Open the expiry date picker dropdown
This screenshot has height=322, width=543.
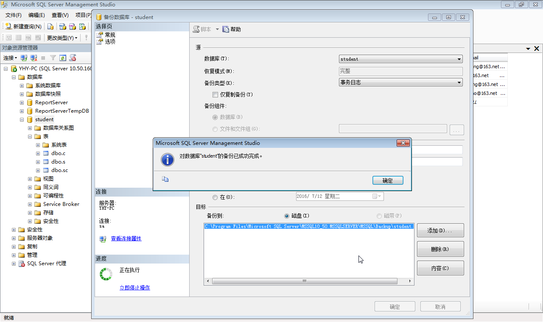[379, 197]
